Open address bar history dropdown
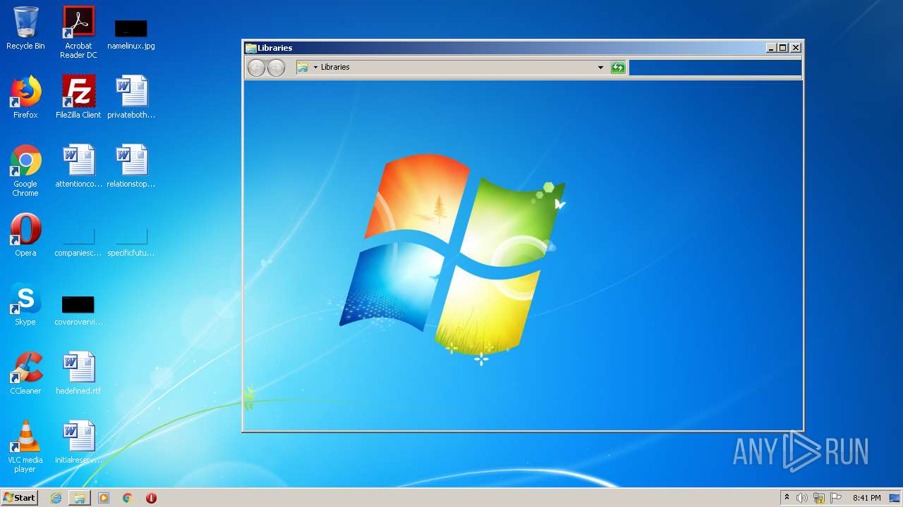 600,68
